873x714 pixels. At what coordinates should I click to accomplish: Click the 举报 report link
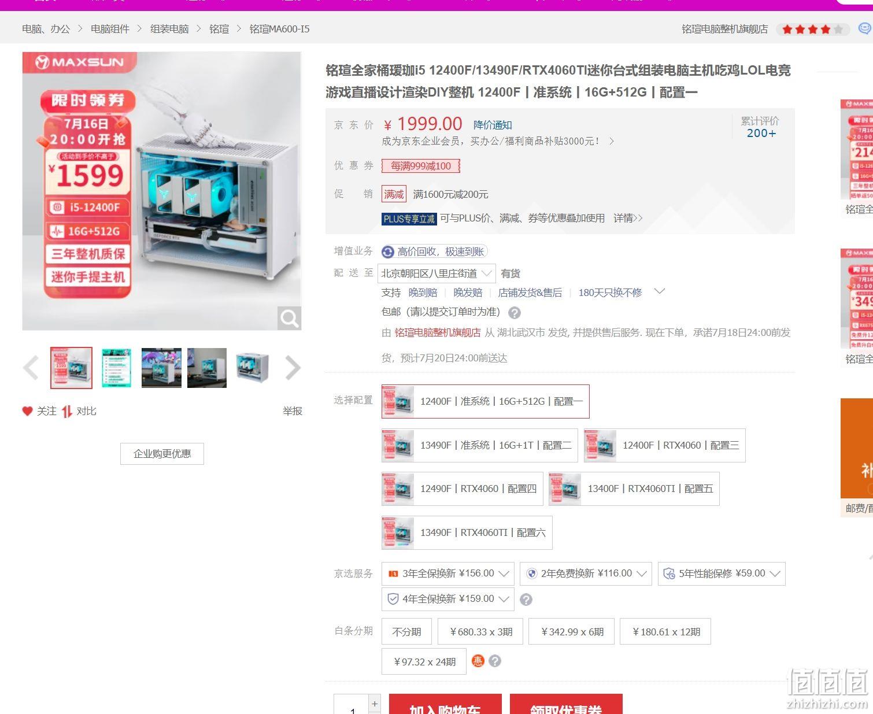[x=293, y=411]
